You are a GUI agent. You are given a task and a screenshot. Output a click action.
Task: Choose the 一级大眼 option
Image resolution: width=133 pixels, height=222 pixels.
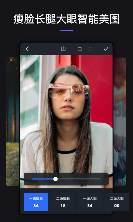90,202
